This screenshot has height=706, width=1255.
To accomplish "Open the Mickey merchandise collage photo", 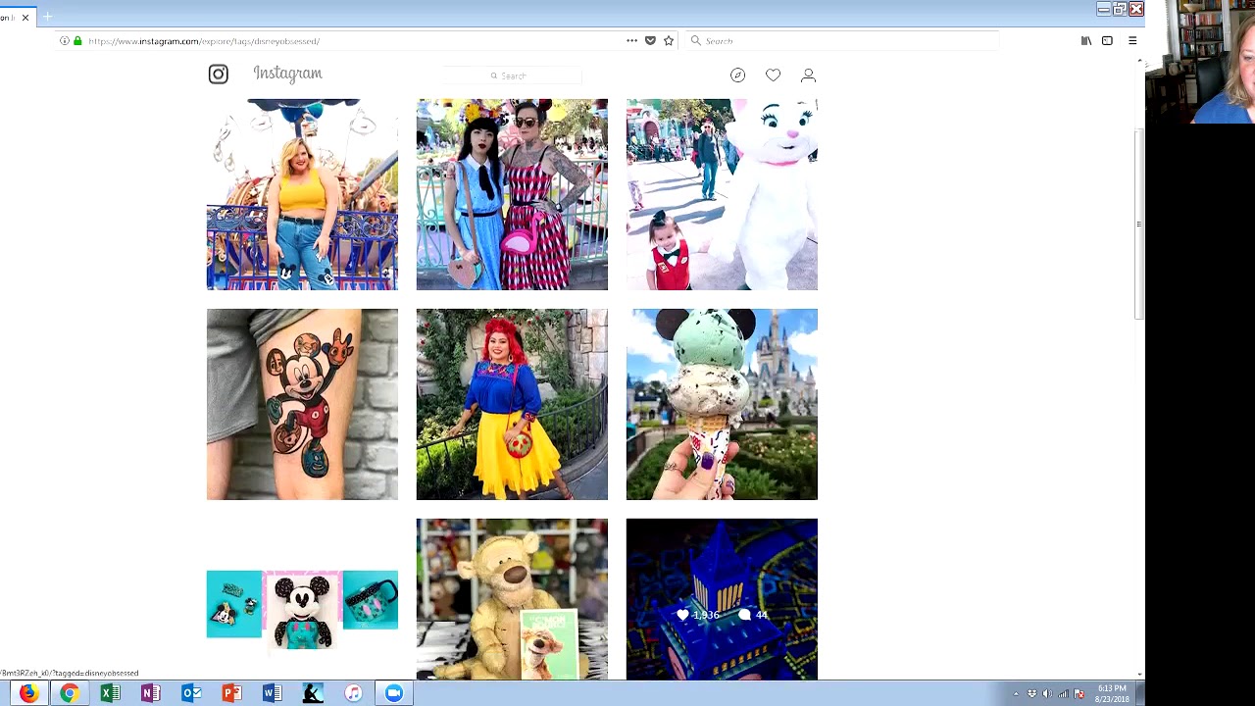I will click(302, 608).
